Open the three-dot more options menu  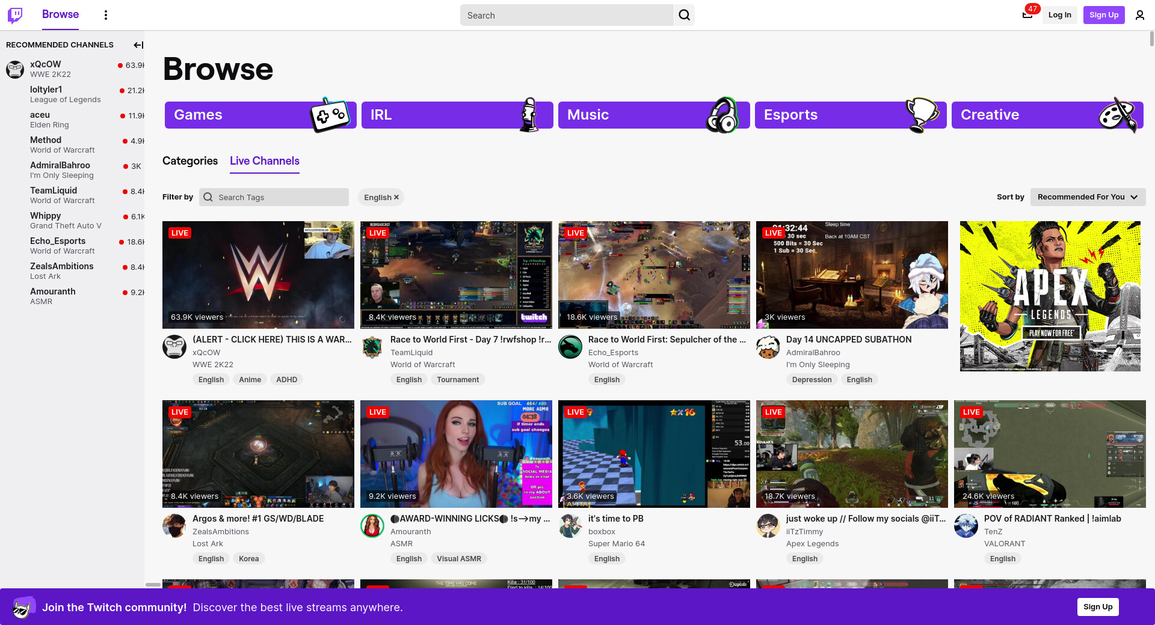click(x=106, y=15)
